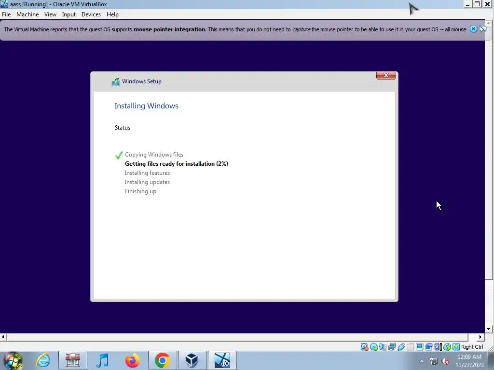
Task: Click the optical disk status icon
Action: 374,347
